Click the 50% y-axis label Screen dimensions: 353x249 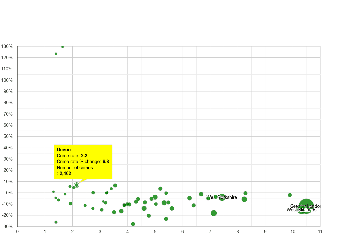tap(8, 136)
